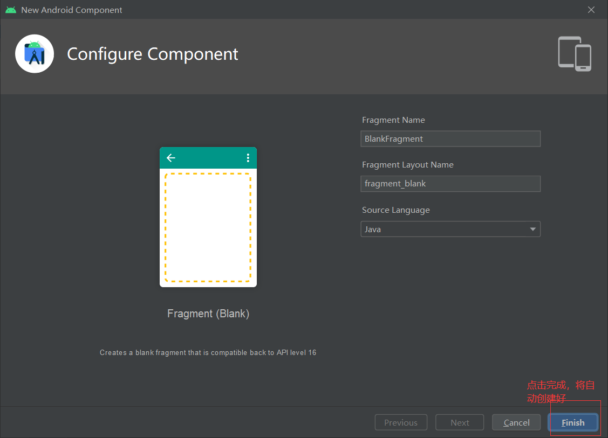Click the 'Source Language' label
The height and width of the screenshot is (438, 608).
[396, 210]
